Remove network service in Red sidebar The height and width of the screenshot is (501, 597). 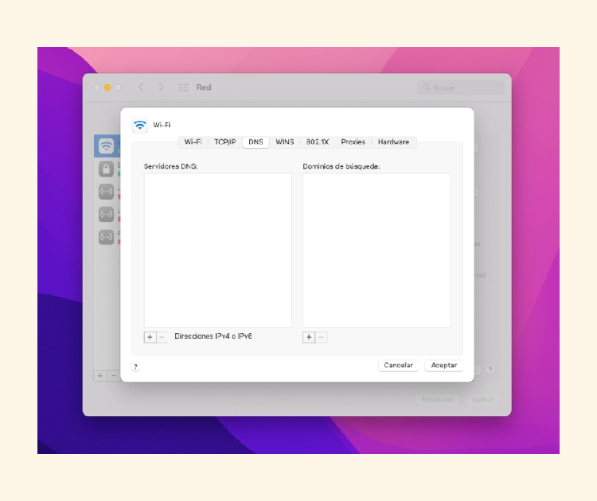pyautogui.click(x=114, y=376)
